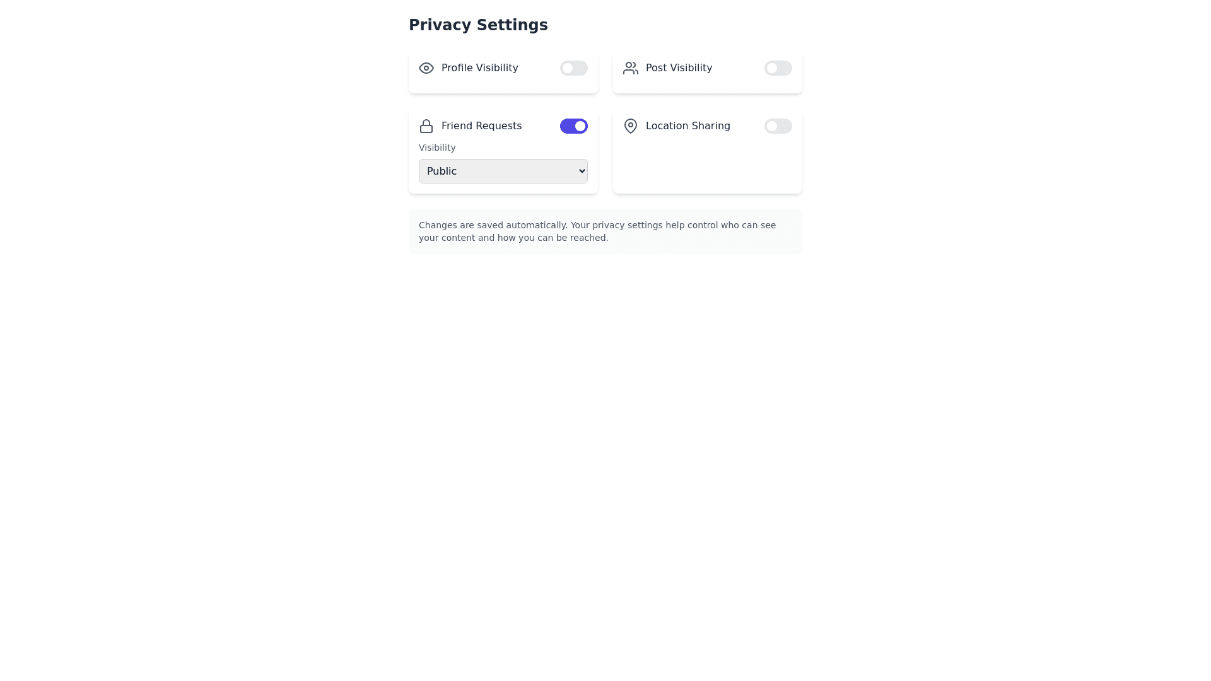Image resolution: width=1211 pixels, height=681 pixels.
Task: Switch on Location Sharing
Action: pos(778,126)
